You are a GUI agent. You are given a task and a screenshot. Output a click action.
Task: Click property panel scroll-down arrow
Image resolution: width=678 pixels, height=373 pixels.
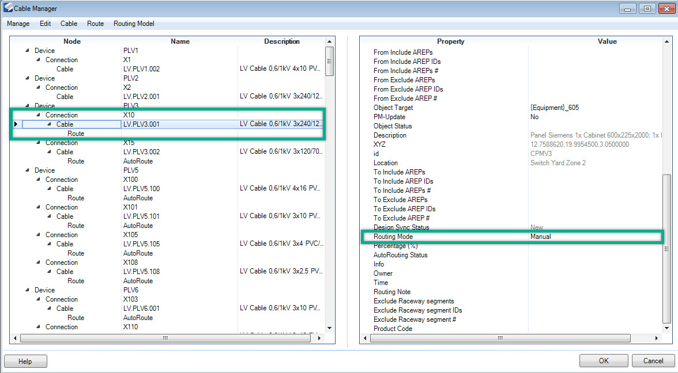[666, 328]
